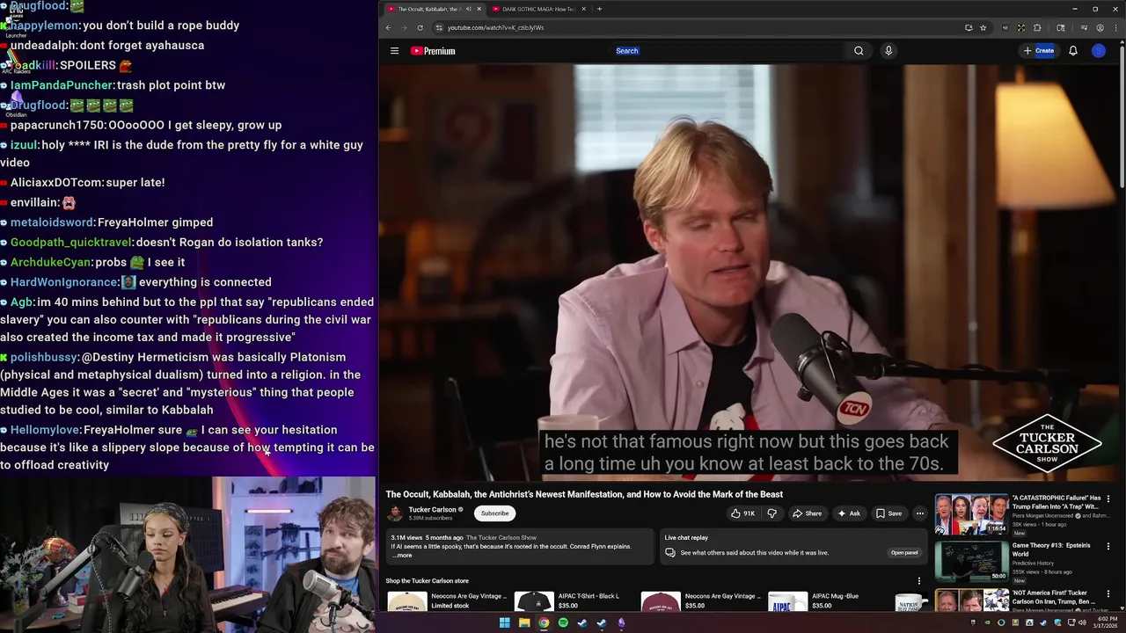
Task: Close the DARK GOTHIC MAGA tab
Action: (582, 9)
